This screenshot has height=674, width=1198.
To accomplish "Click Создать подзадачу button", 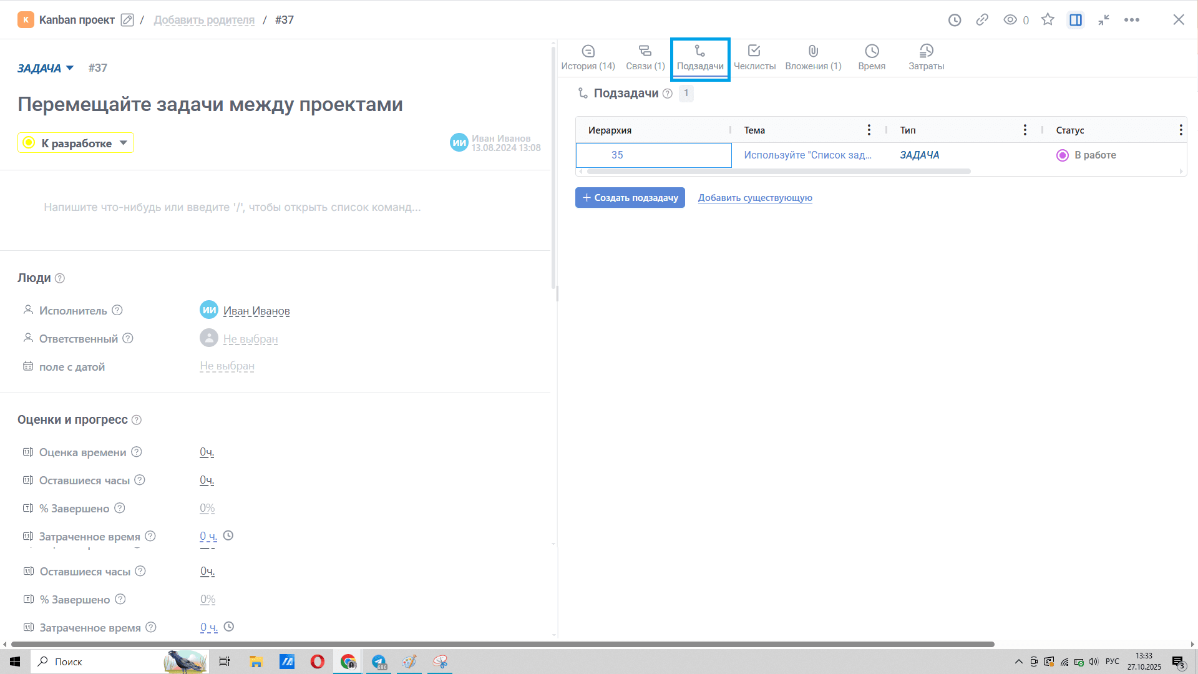I will pos(630,198).
